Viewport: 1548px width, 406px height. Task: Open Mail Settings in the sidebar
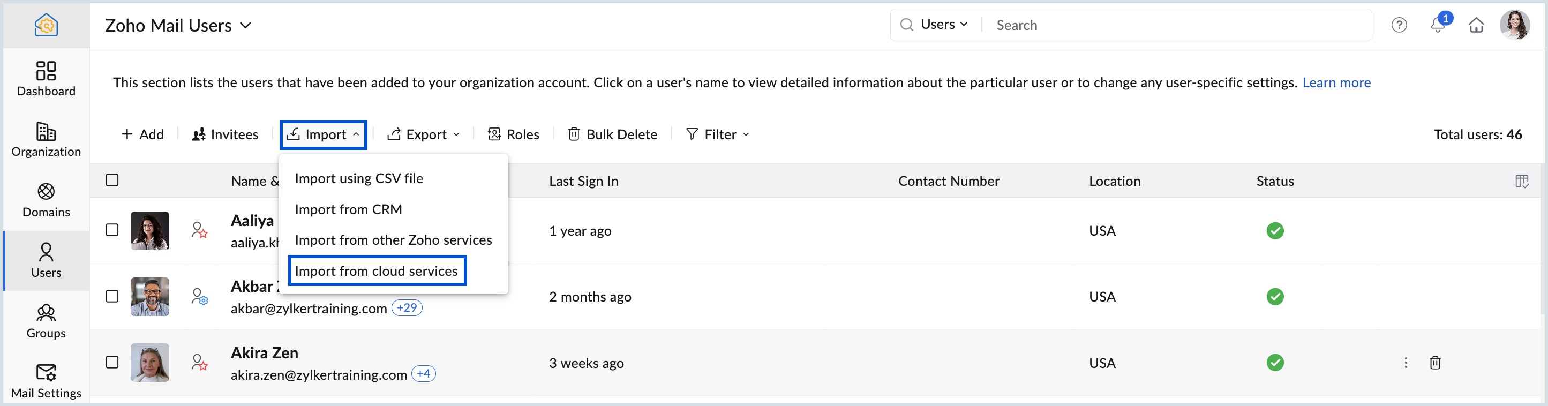click(46, 381)
